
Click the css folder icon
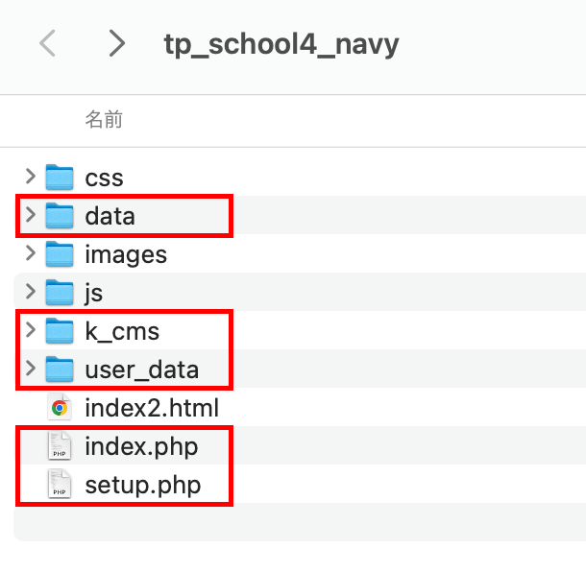(x=60, y=177)
